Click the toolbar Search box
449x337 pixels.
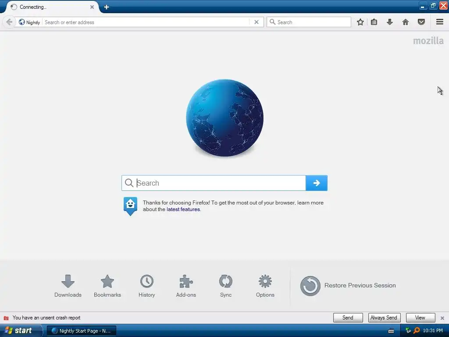pos(309,22)
